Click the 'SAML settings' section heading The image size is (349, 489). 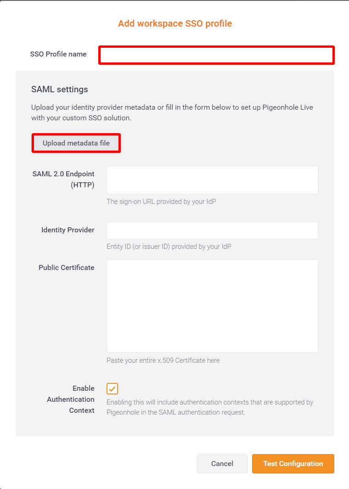[60, 90]
